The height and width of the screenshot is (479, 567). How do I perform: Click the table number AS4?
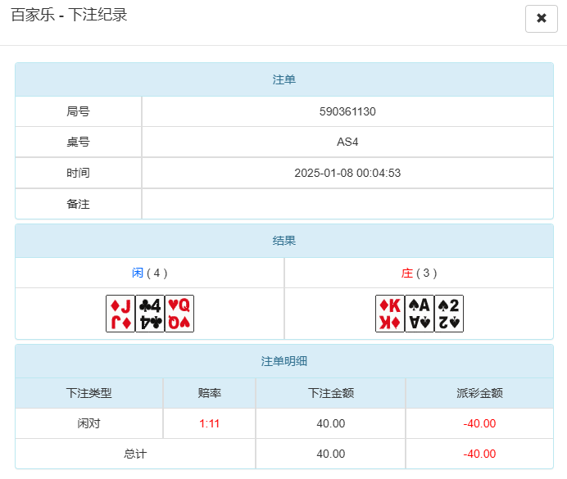[x=347, y=142]
